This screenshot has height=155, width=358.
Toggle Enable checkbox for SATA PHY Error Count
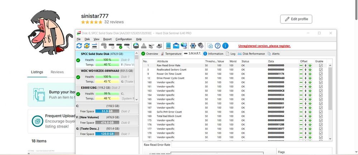coord(321,112)
